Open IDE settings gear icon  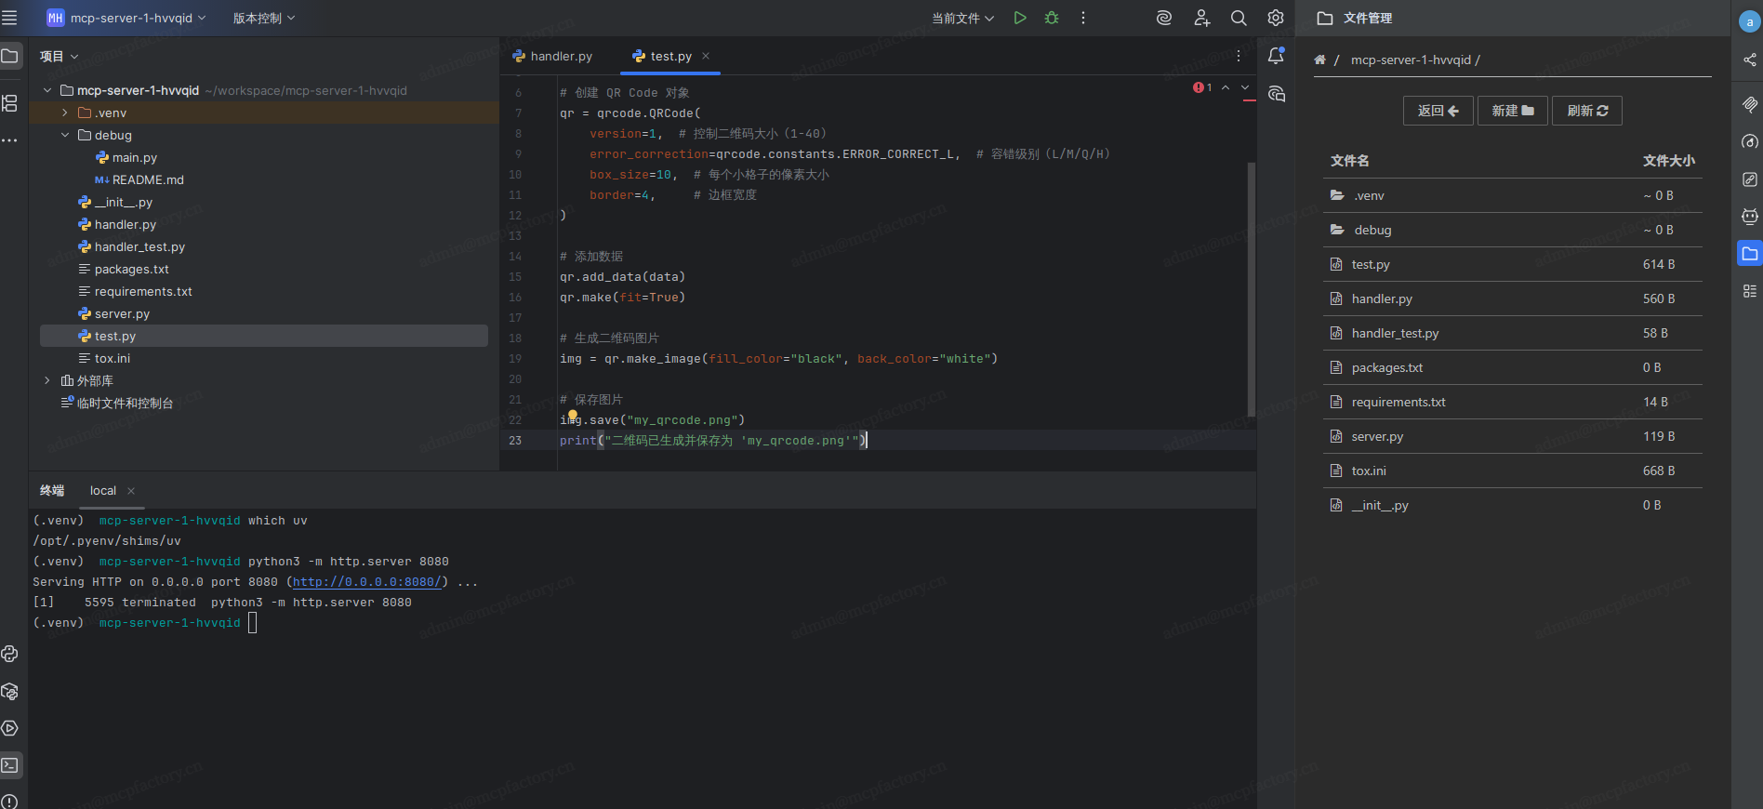pos(1276,18)
